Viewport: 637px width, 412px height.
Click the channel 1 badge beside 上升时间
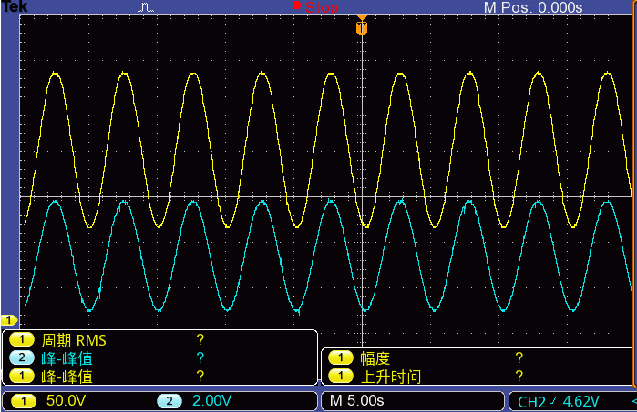[340, 376]
